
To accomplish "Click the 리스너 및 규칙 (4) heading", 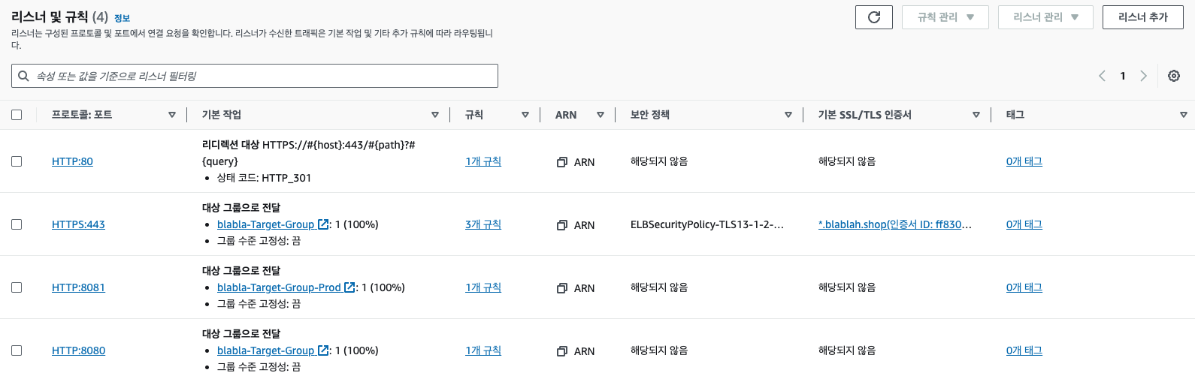I will [x=59, y=17].
